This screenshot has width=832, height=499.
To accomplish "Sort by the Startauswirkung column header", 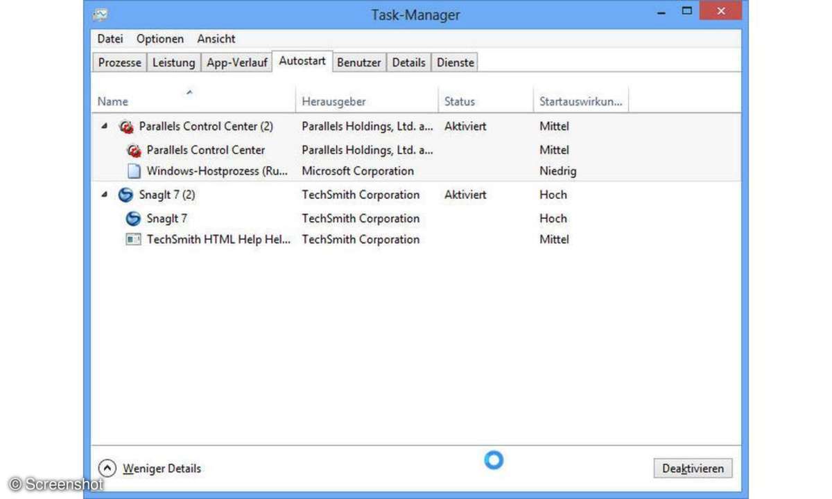I will click(x=580, y=100).
